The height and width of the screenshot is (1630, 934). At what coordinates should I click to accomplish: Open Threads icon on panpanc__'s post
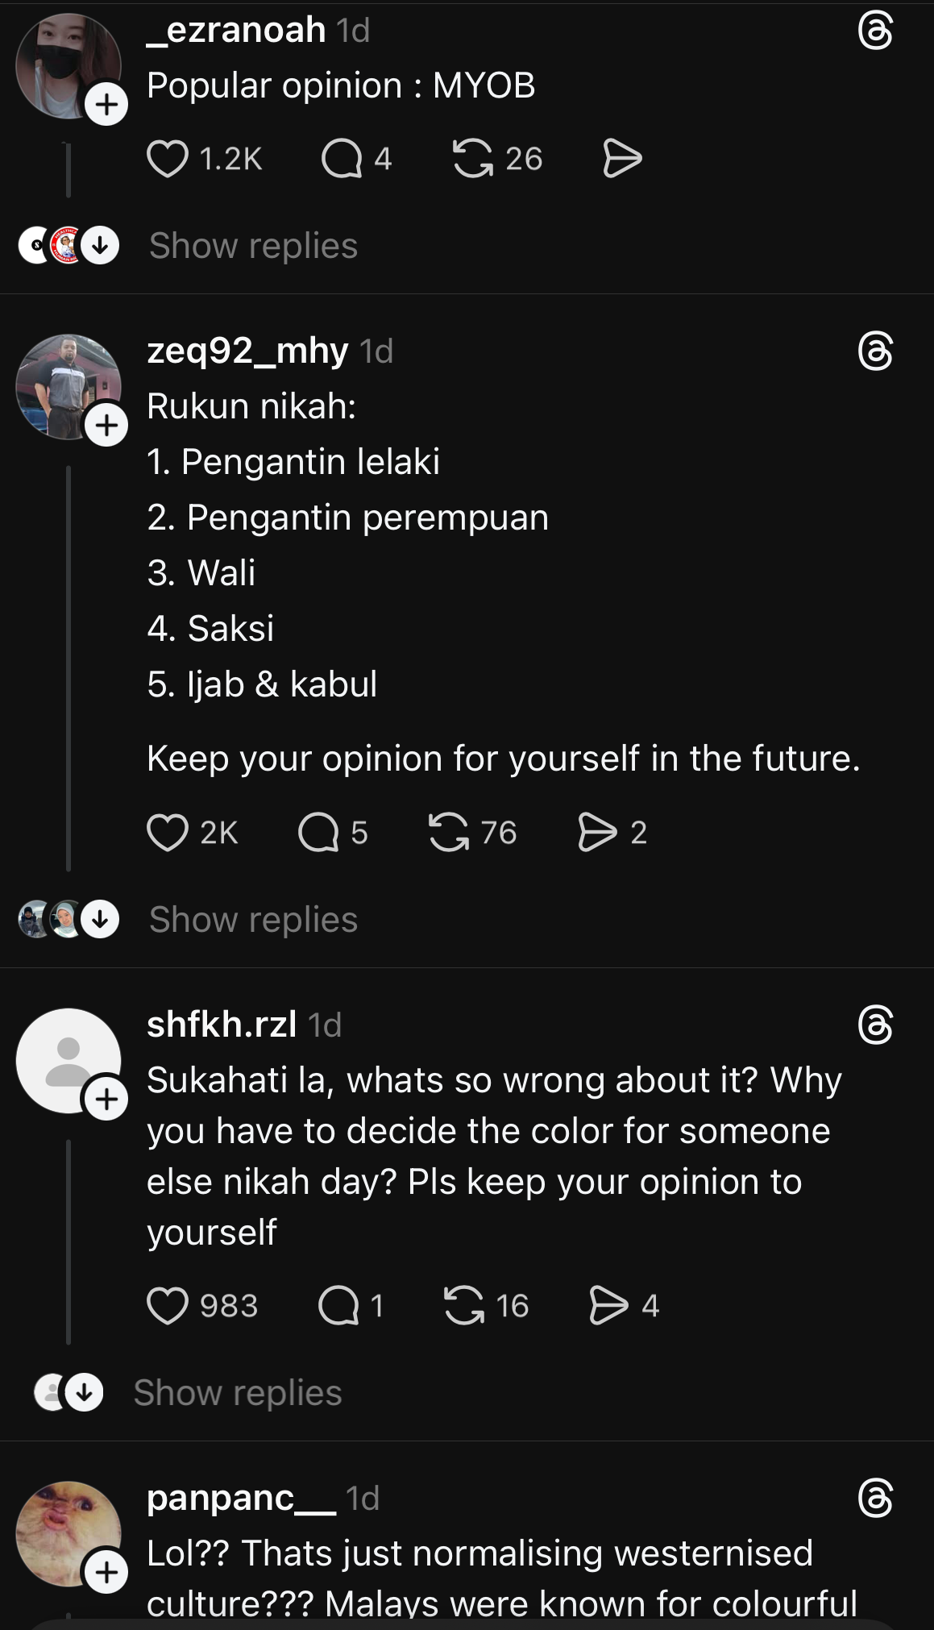875,1499
